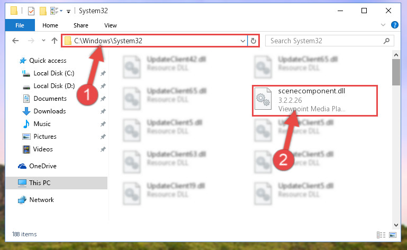The image size is (407, 250).
Task: Switch to the View tab
Action: point(110,25)
